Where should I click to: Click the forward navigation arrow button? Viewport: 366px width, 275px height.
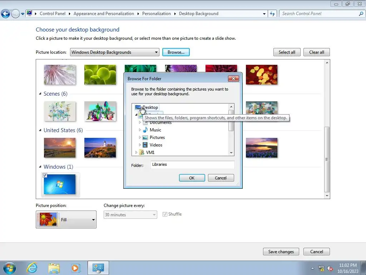point(15,14)
